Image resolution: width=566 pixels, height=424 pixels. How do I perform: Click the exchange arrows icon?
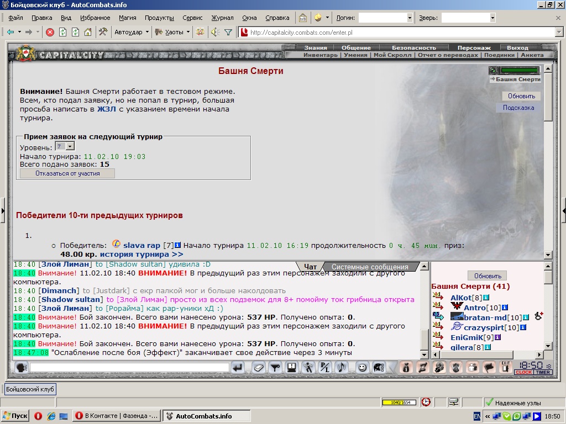point(423,368)
